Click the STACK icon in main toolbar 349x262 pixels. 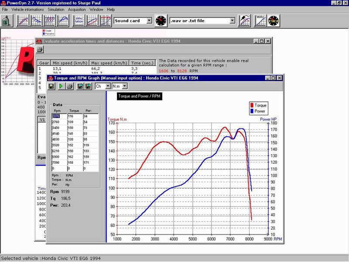(x=274, y=21)
